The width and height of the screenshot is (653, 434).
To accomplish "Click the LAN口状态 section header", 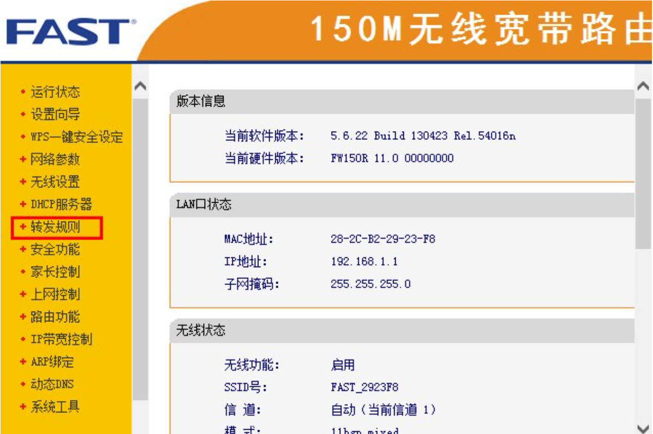I will (204, 204).
